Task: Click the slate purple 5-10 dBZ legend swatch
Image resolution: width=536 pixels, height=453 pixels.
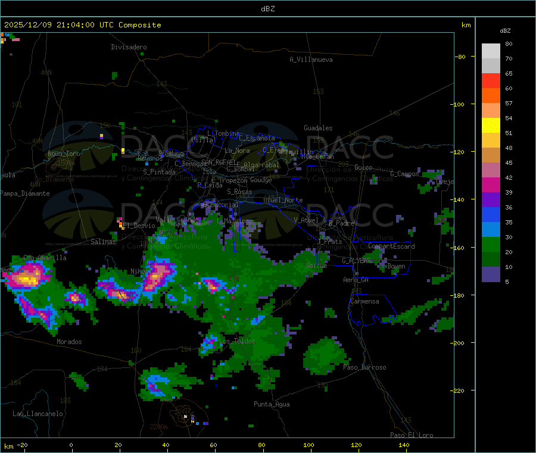Action: click(x=491, y=274)
